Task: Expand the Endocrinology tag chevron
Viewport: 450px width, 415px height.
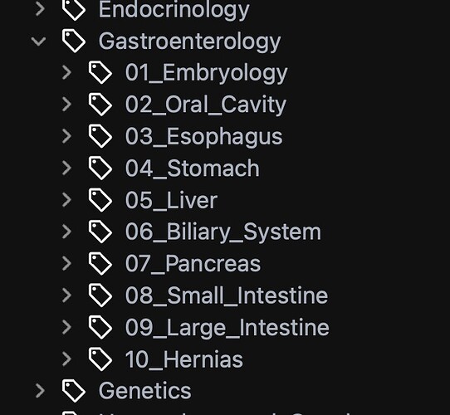Action: pyautogui.click(x=40, y=9)
